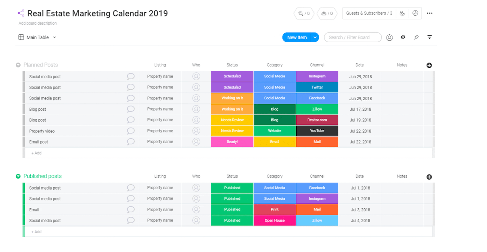Add column to Published posts group
487x252 pixels.
(429, 177)
